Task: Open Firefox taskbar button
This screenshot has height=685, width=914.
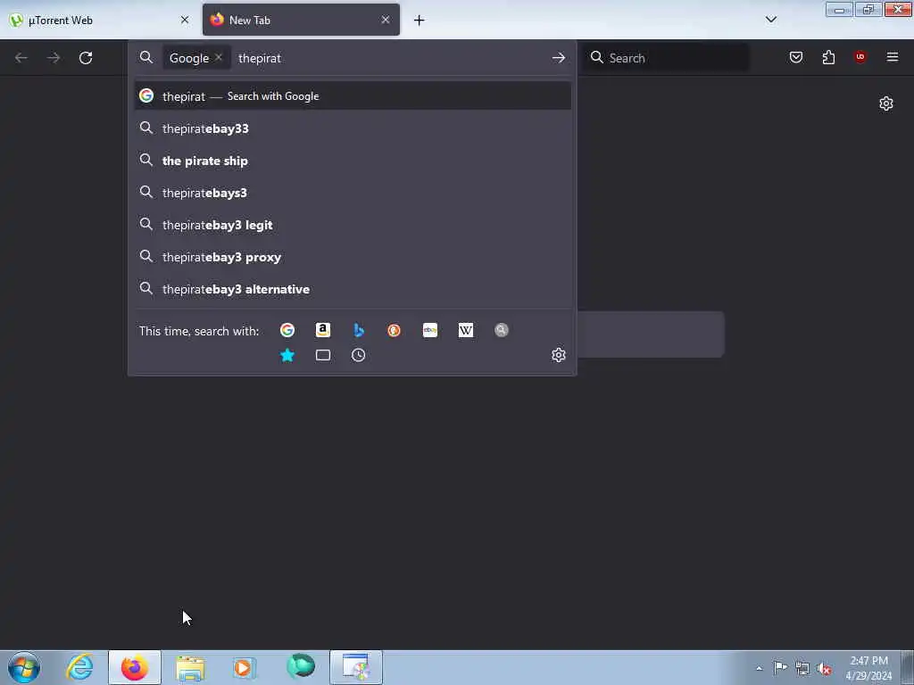Action: [135, 667]
